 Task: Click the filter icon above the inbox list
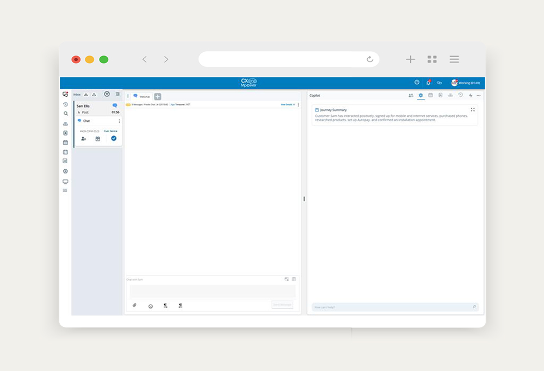[x=107, y=94]
